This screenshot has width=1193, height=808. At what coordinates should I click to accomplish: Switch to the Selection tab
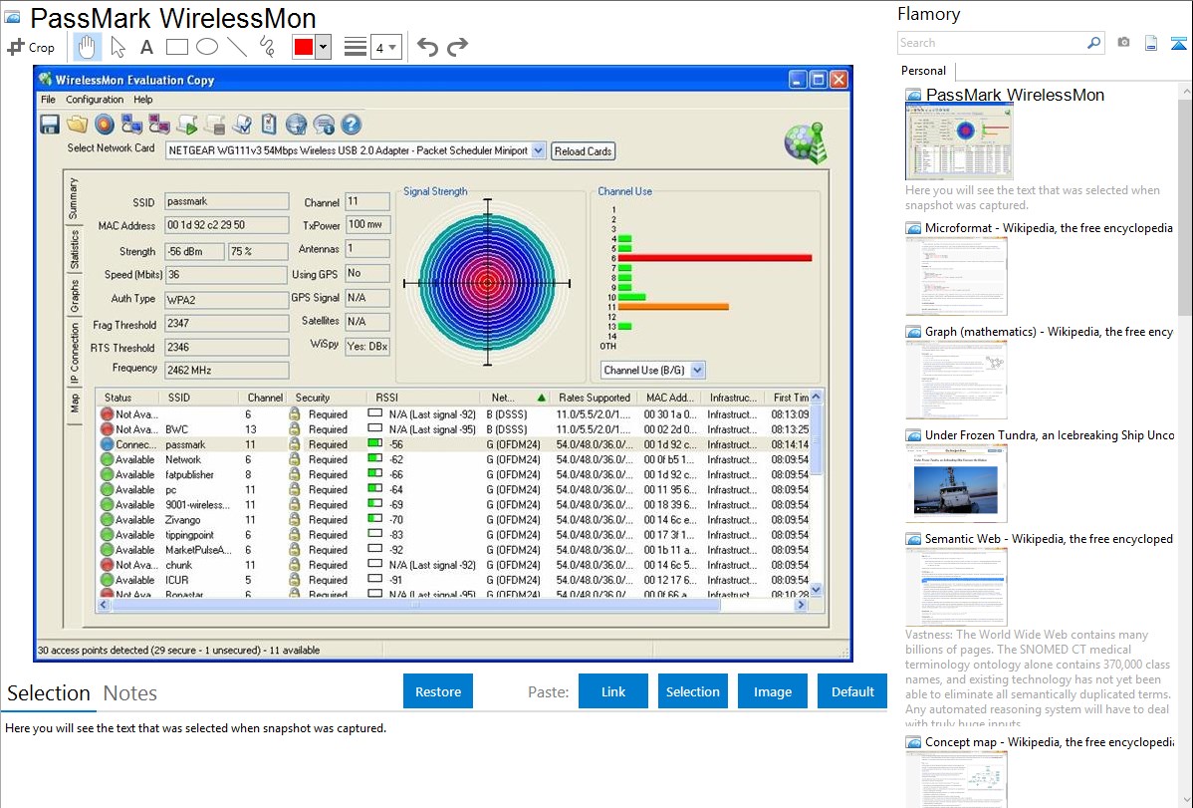click(x=49, y=693)
